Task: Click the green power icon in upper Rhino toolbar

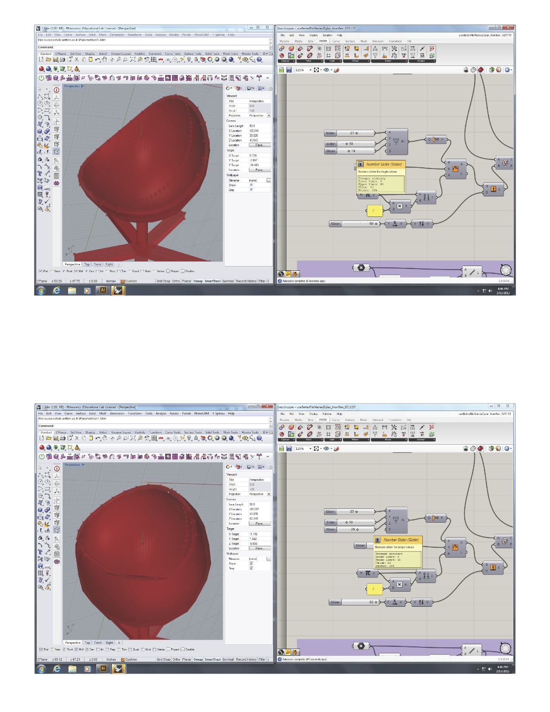Action: point(41,78)
